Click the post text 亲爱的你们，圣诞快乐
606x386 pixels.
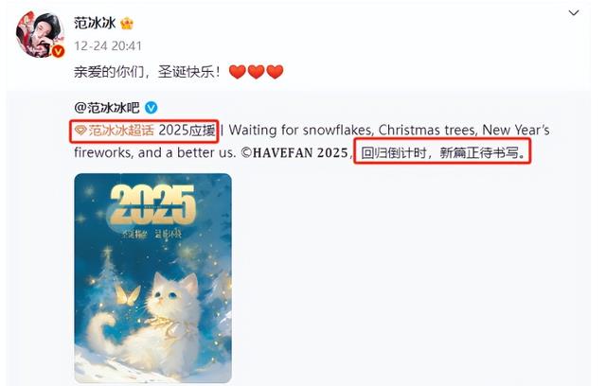click(x=148, y=72)
